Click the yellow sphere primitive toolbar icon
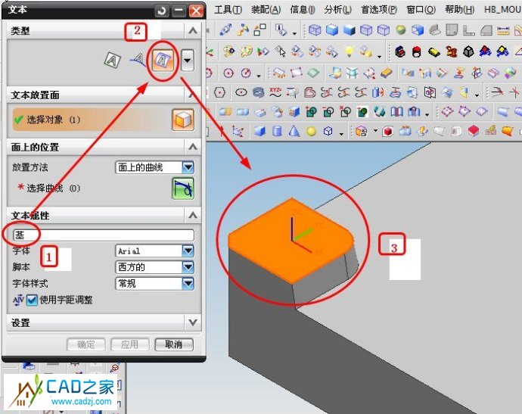The image size is (522, 414). [x=311, y=131]
